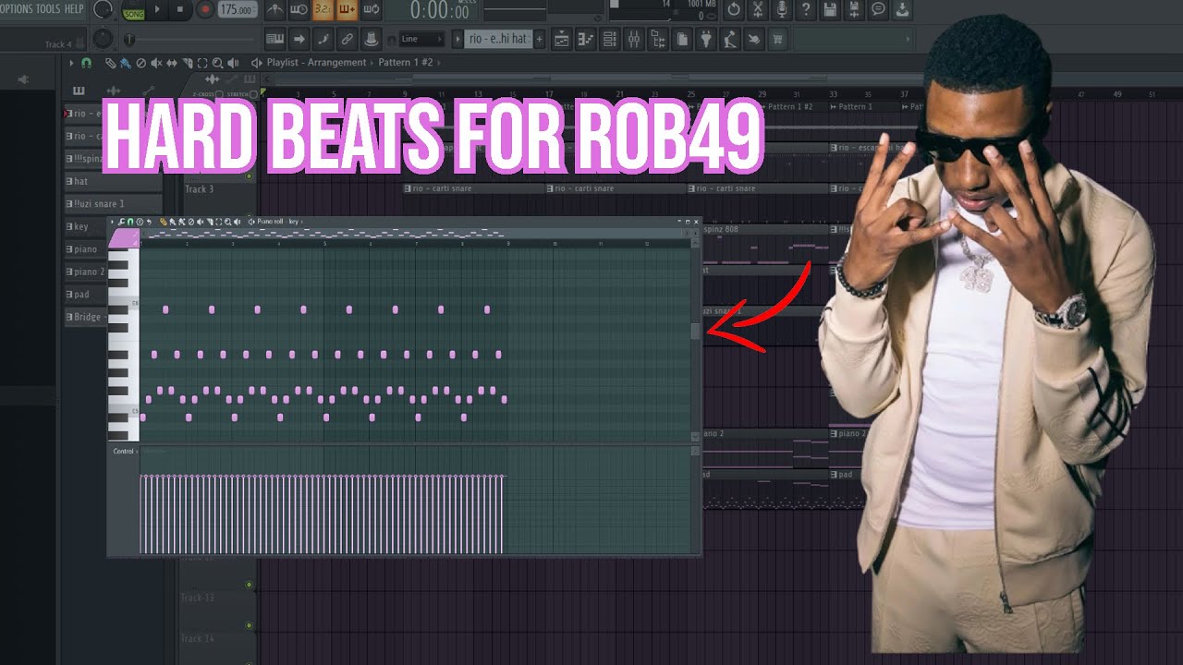Open the speech bubble news icon
The image size is (1183, 665).
(x=878, y=10)
